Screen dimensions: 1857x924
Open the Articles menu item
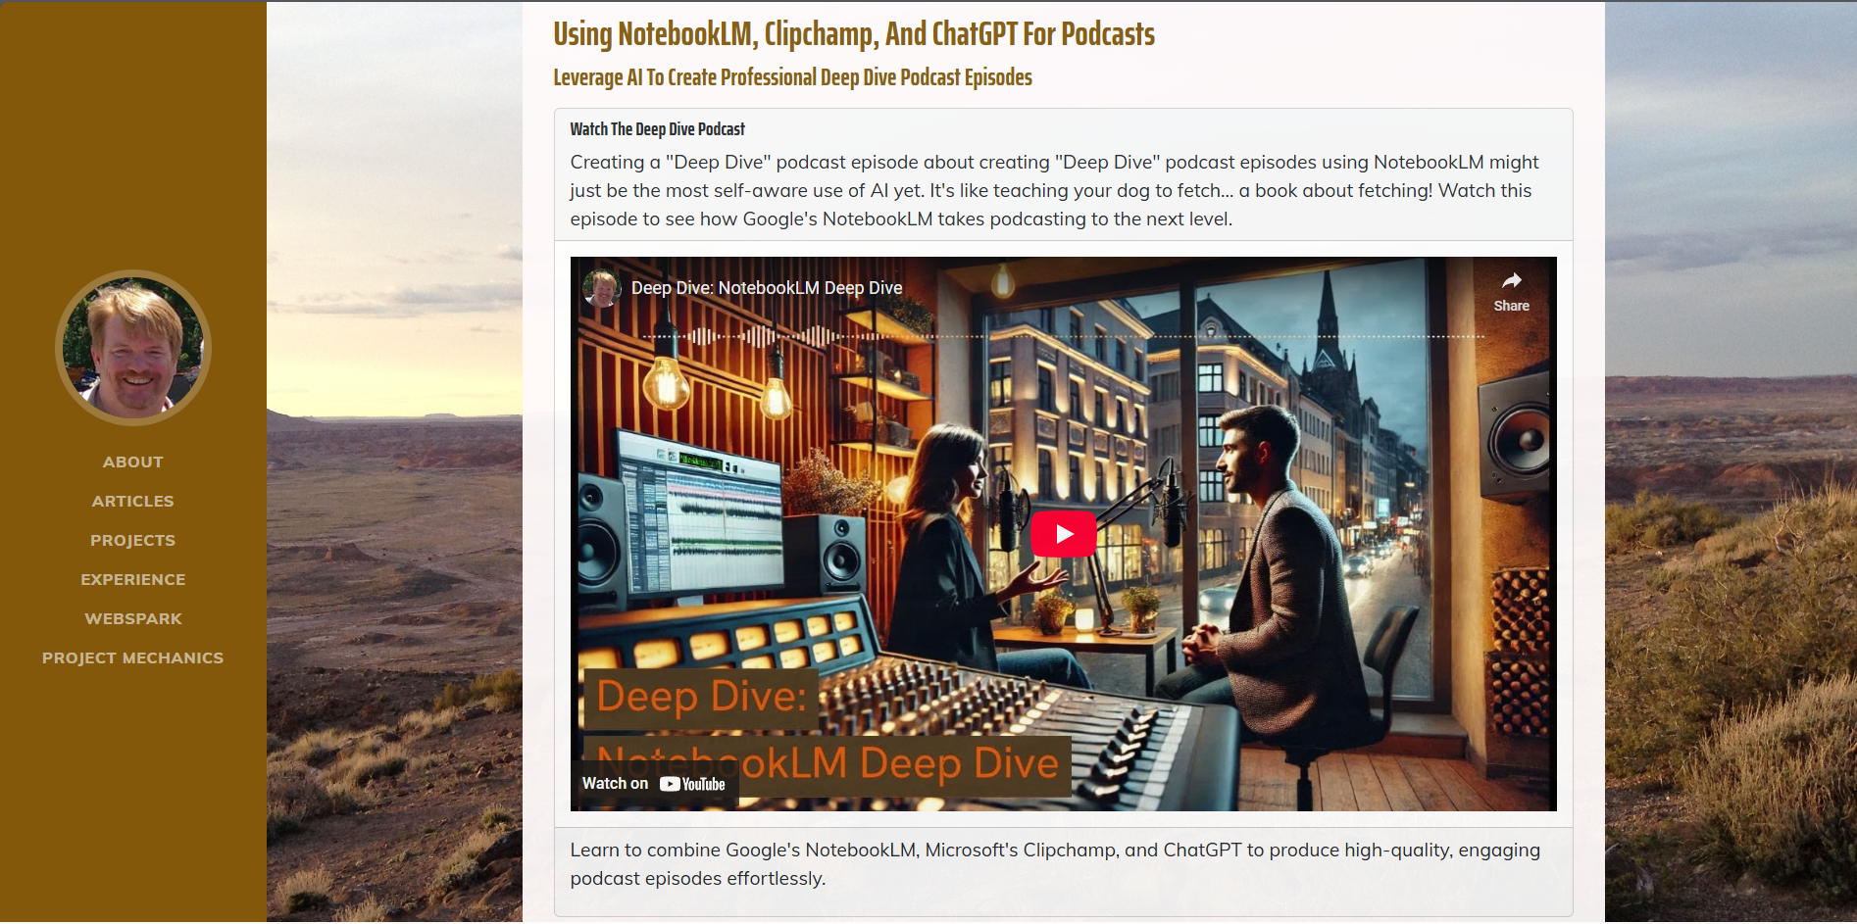133,501
